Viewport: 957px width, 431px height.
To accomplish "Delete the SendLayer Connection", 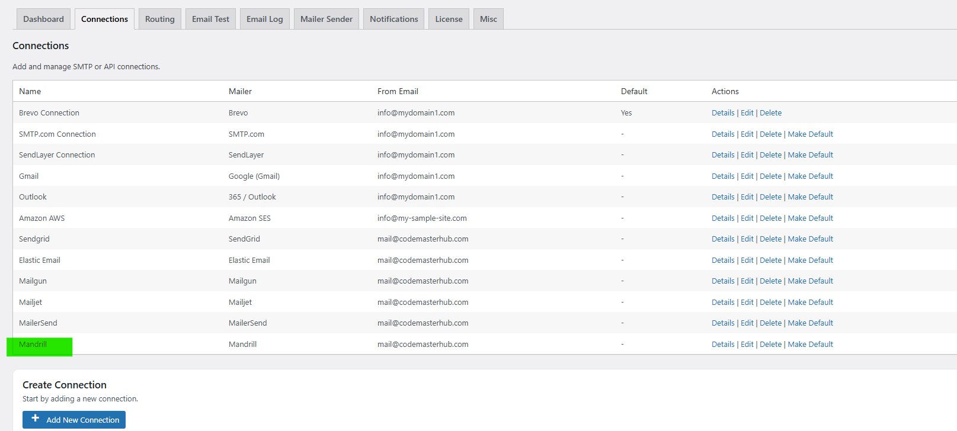I will pyautogui.click(x=770, y=155).
